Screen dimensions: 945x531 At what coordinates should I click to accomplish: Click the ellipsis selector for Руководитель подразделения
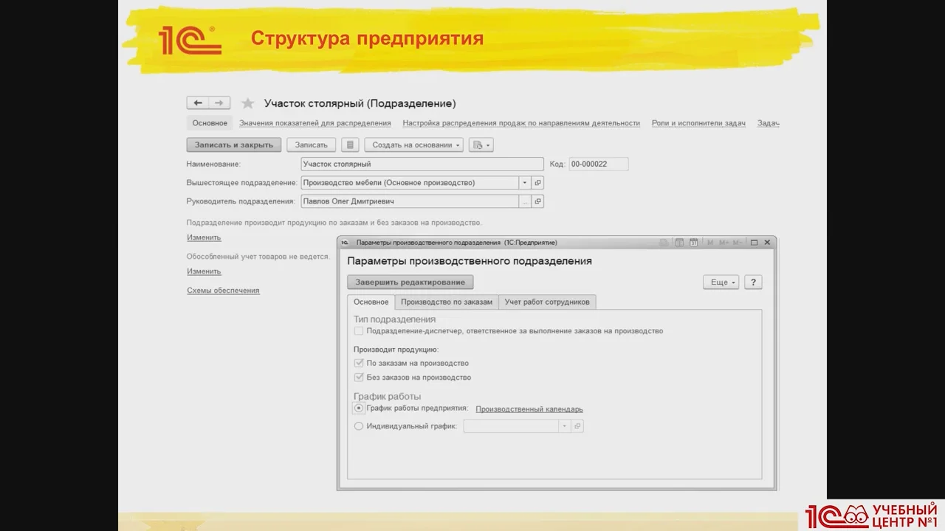pos(525,201)
